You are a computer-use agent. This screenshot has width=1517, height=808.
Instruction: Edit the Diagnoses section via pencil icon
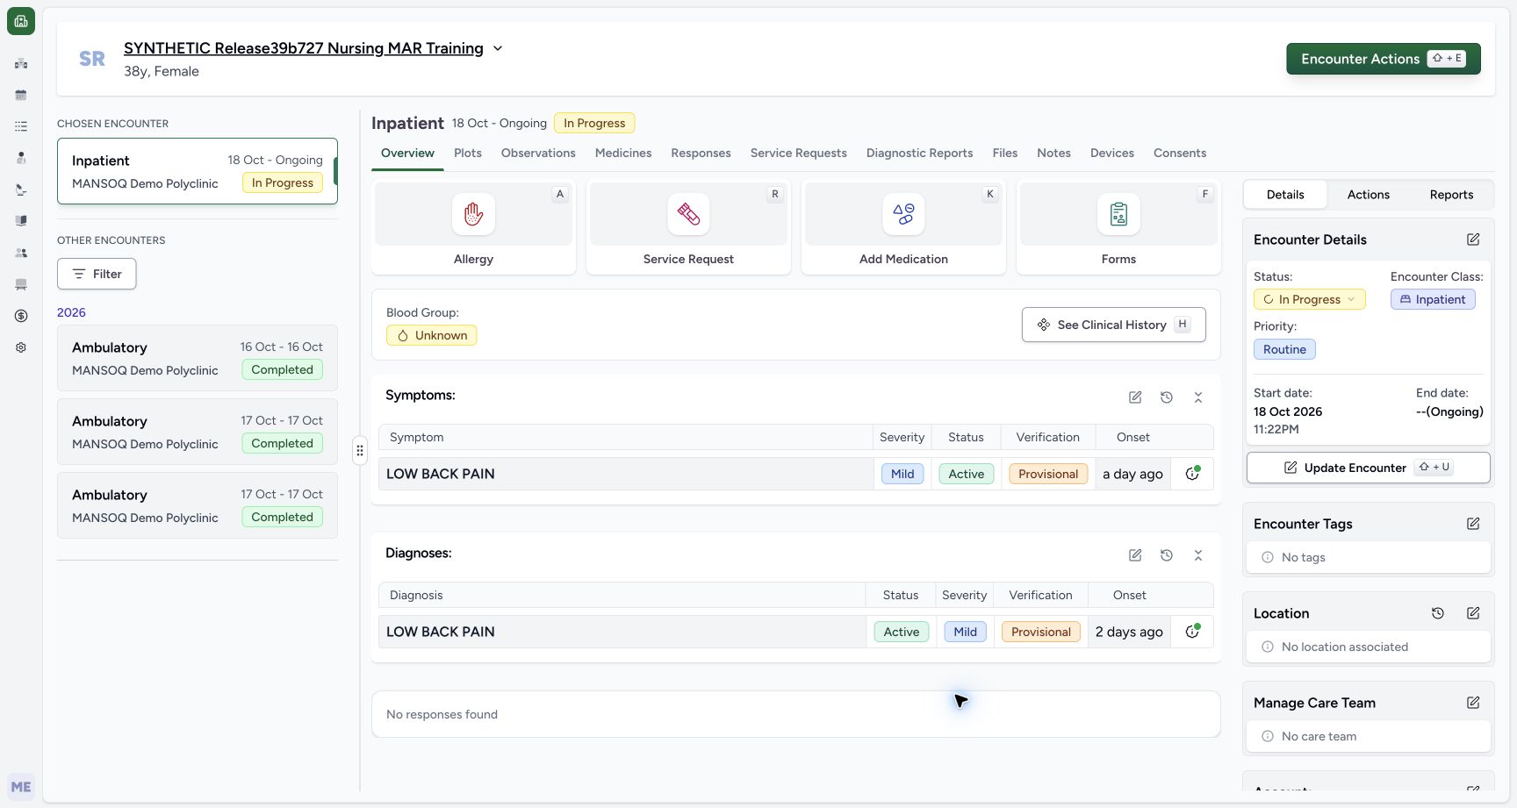click(1135, 555)
